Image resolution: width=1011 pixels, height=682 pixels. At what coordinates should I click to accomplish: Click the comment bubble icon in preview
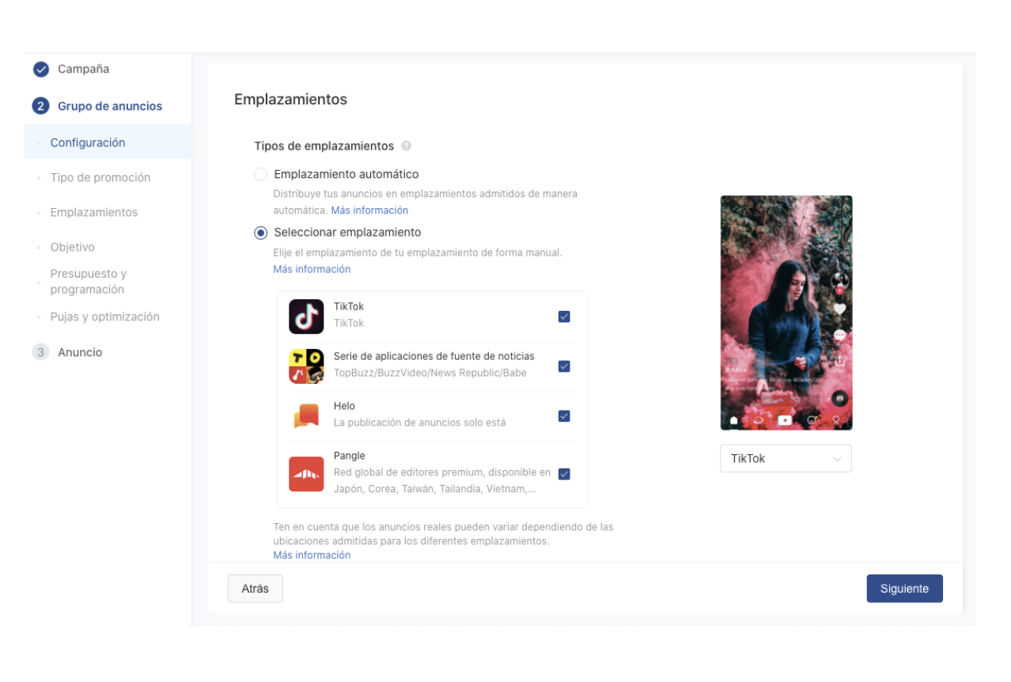pos(839,335)
